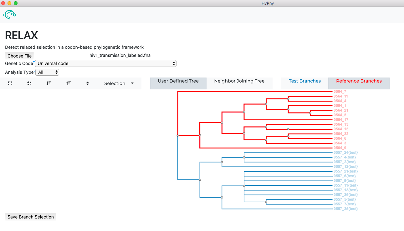Select leaf 0557_24{test}
The width and height of the screenshot is (404, 231).
(x=345, y=153)
